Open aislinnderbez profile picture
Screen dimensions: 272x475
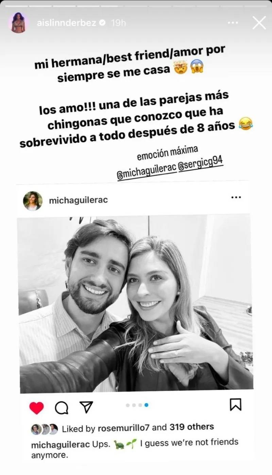18,23
